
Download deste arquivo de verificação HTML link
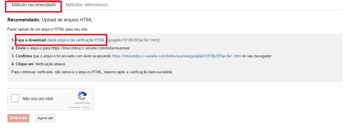coord(76,40)
